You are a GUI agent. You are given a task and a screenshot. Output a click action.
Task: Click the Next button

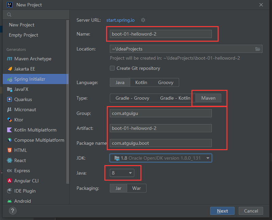pos(222,211)
